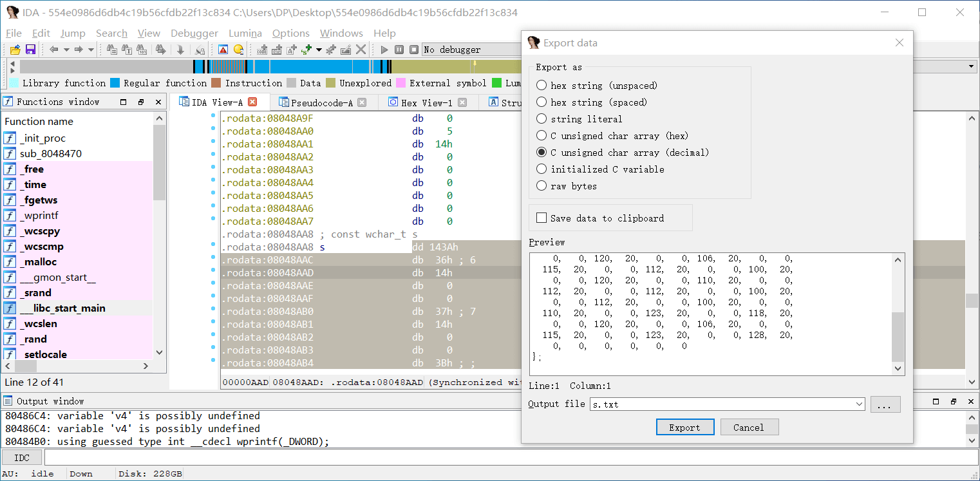Open the 'No debugger' selection combo box
The image size is (980, 481).
coord(471,50)
